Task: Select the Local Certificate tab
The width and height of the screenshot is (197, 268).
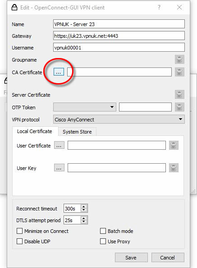Action: 35,131
